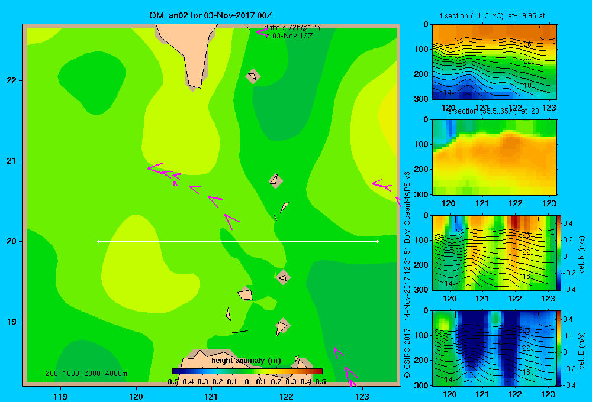Click the island near 20.8N 121.85E

coord(276,181)
